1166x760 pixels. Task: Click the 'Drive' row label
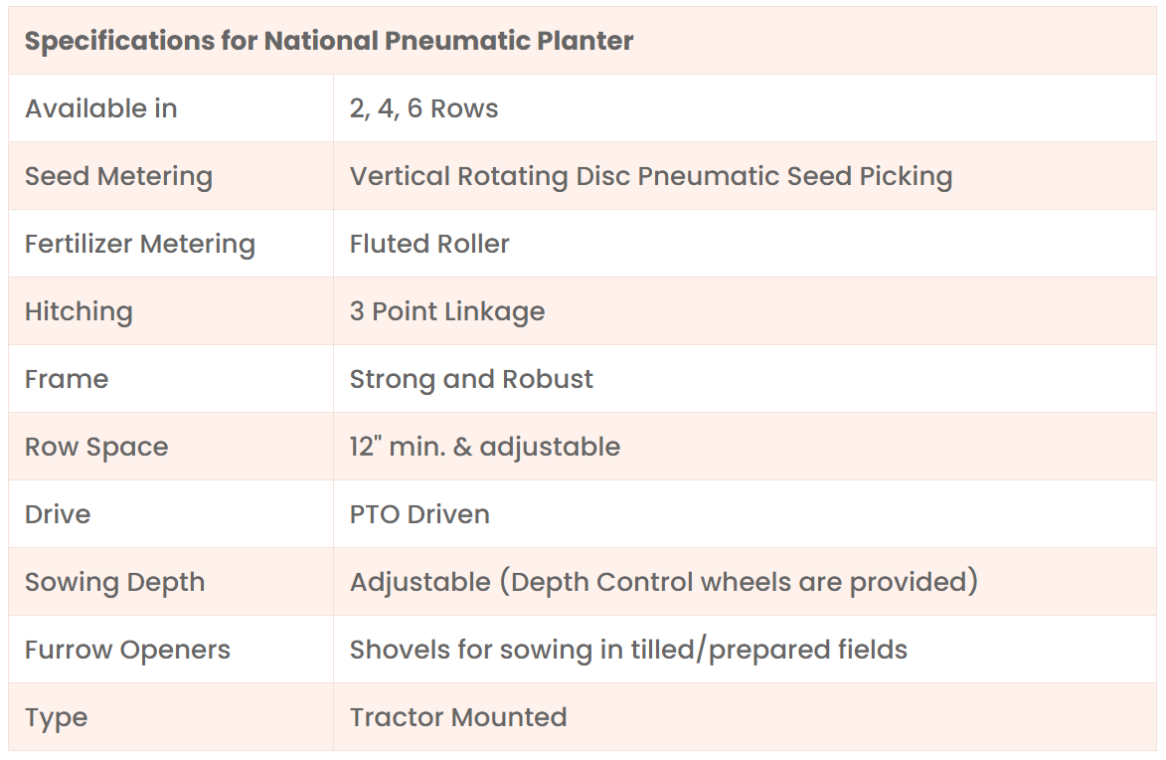coord(58,514)
